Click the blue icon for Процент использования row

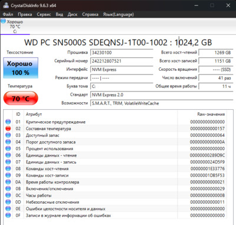pyautogui.click(x=8, y=149)
